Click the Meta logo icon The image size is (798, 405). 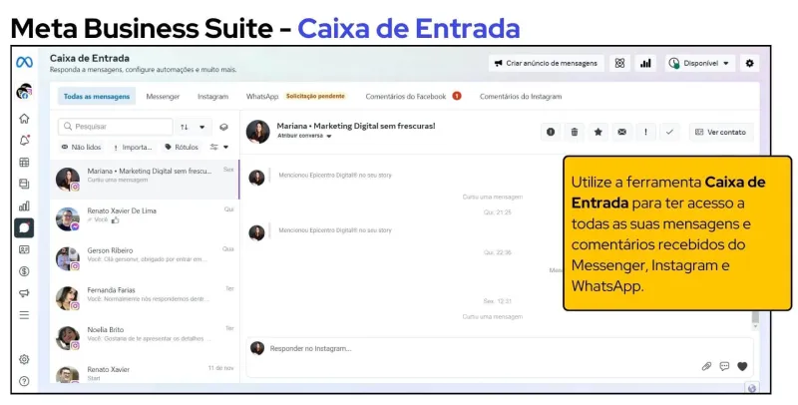[24, 62]
